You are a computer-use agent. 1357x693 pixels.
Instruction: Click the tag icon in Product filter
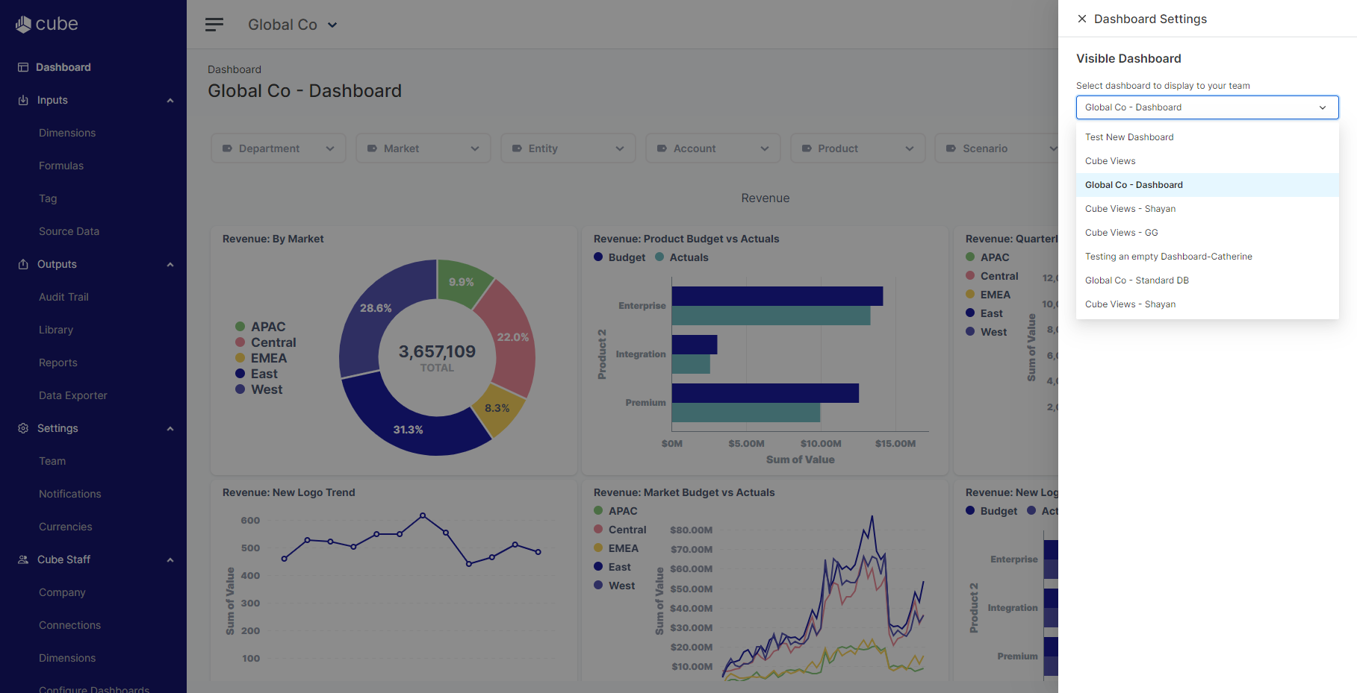click(807, 148)
